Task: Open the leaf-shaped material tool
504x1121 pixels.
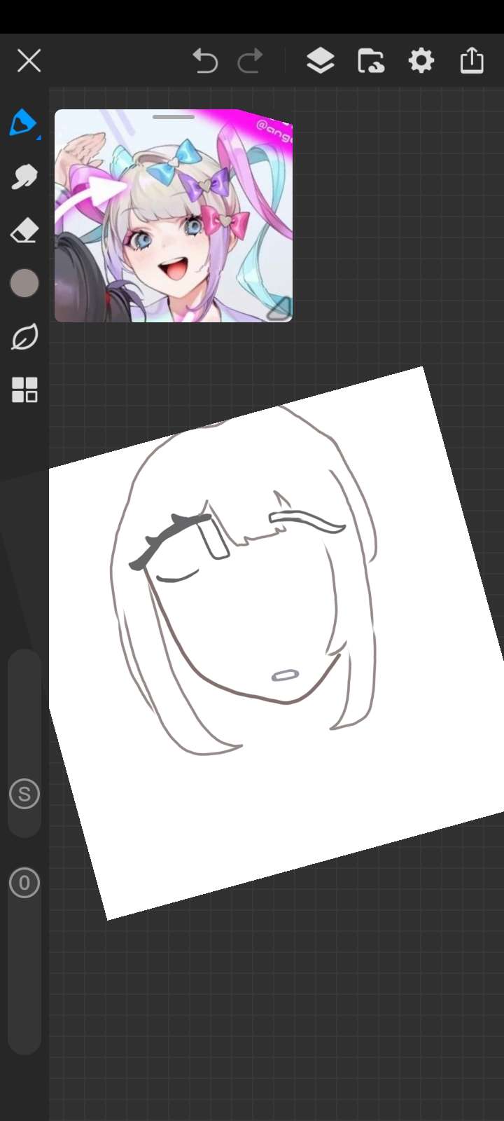Action: (24, 337)
